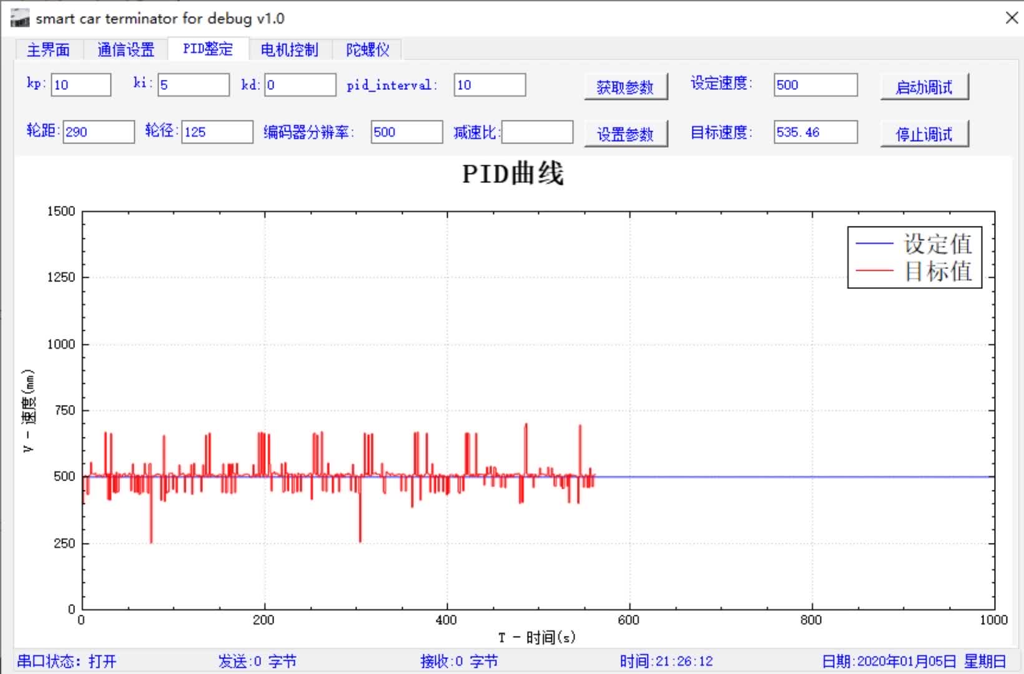This screenshot has width=1024, height=674.
Task: Switch to the 陀螺仪 tab
Action: (x=367, y=49)
